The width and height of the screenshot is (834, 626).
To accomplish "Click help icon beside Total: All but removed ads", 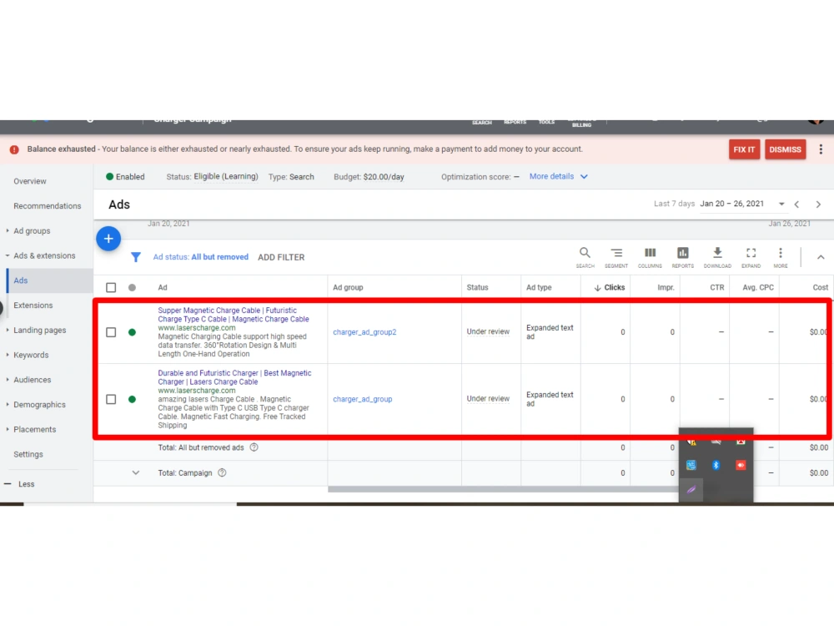I will tap(254, 447).
